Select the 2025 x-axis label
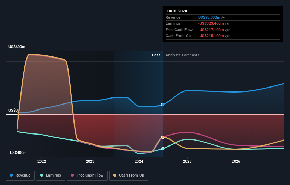 tap(187, 162)
